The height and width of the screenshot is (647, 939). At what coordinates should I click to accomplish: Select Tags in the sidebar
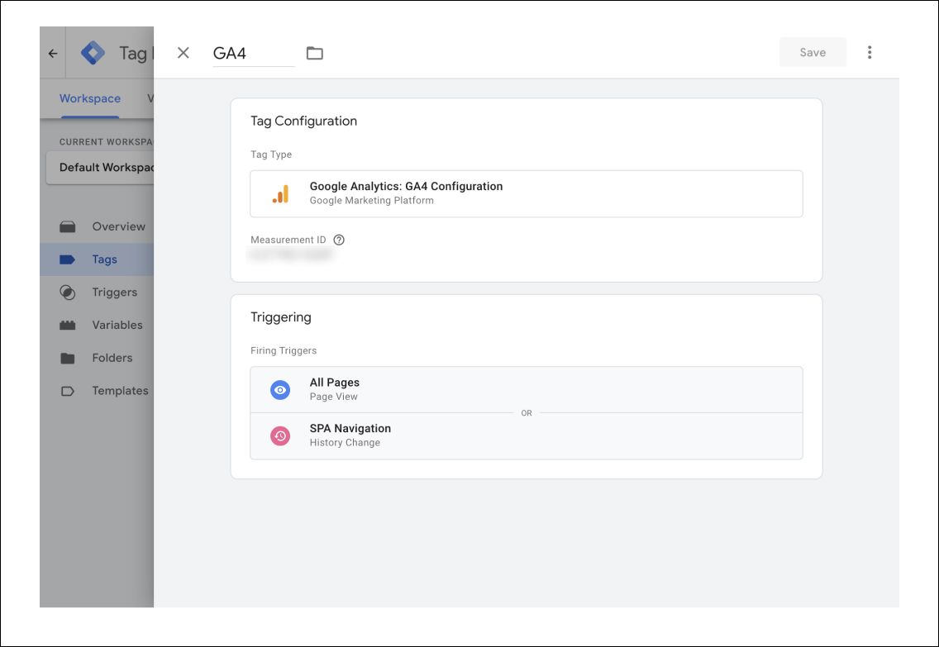97,259
